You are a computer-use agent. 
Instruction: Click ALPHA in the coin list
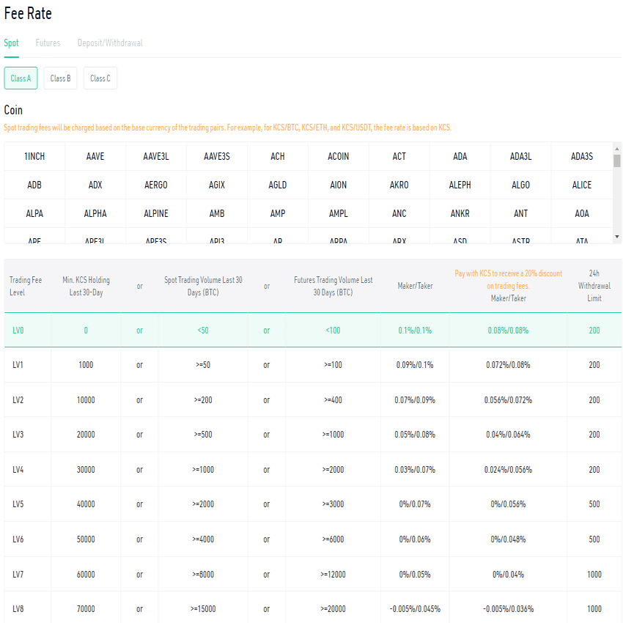(95, 213)
